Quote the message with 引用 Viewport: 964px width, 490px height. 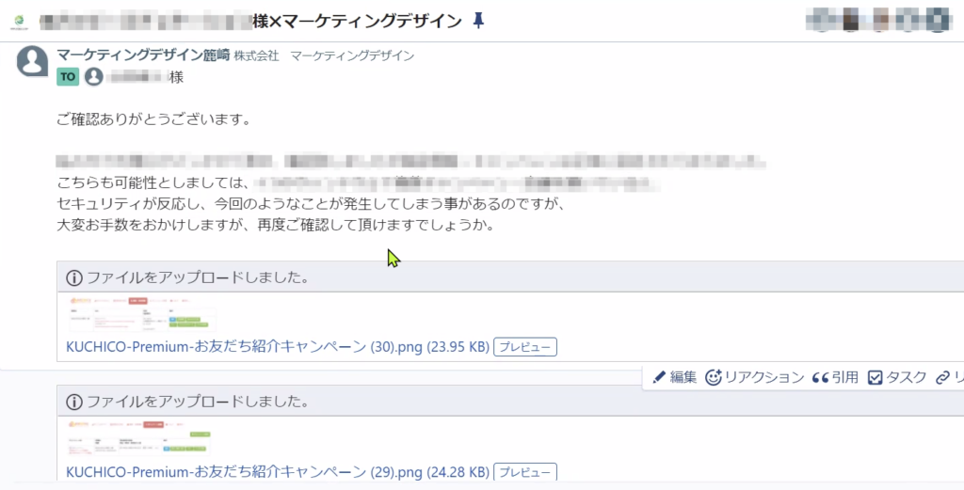click(835, 377)
